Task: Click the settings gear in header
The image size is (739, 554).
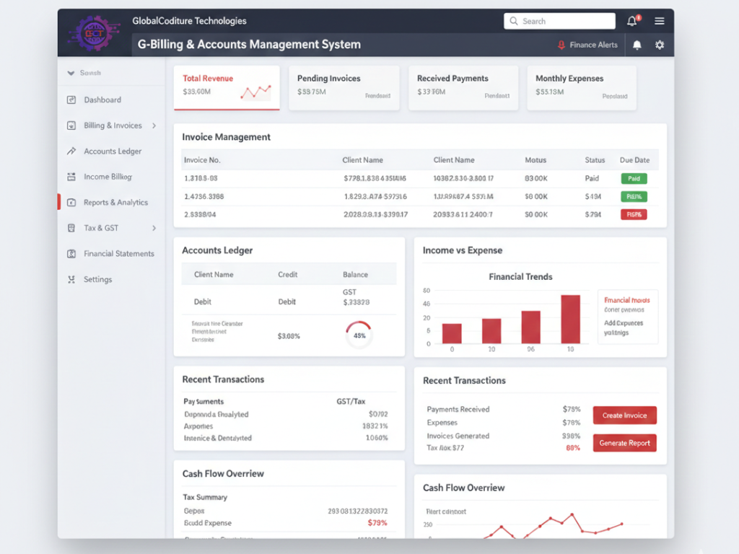Action: point(659,45)
